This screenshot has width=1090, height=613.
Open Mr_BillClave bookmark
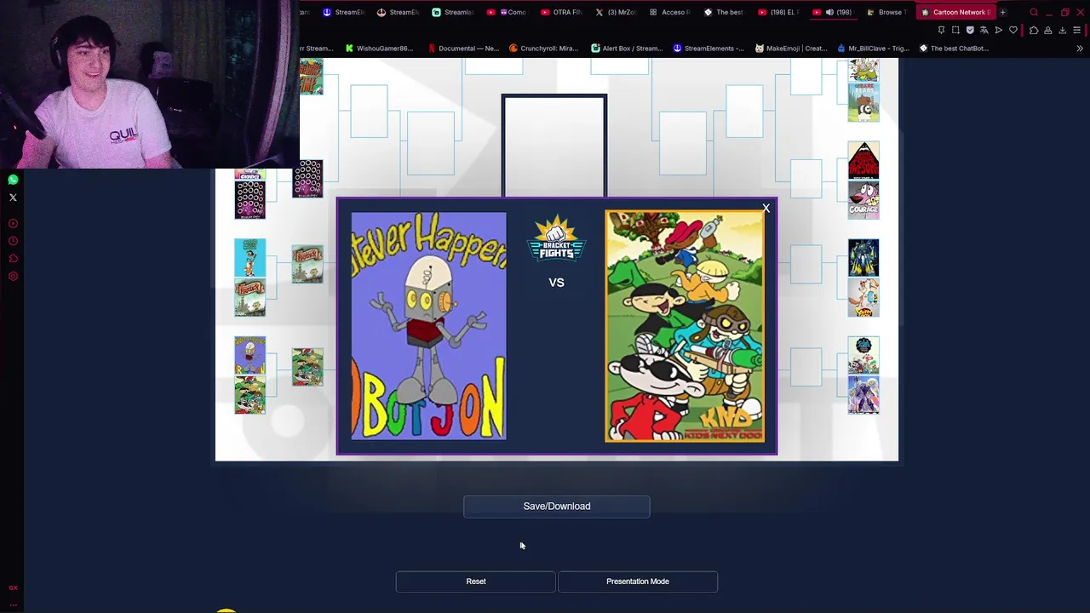(874, 49)
